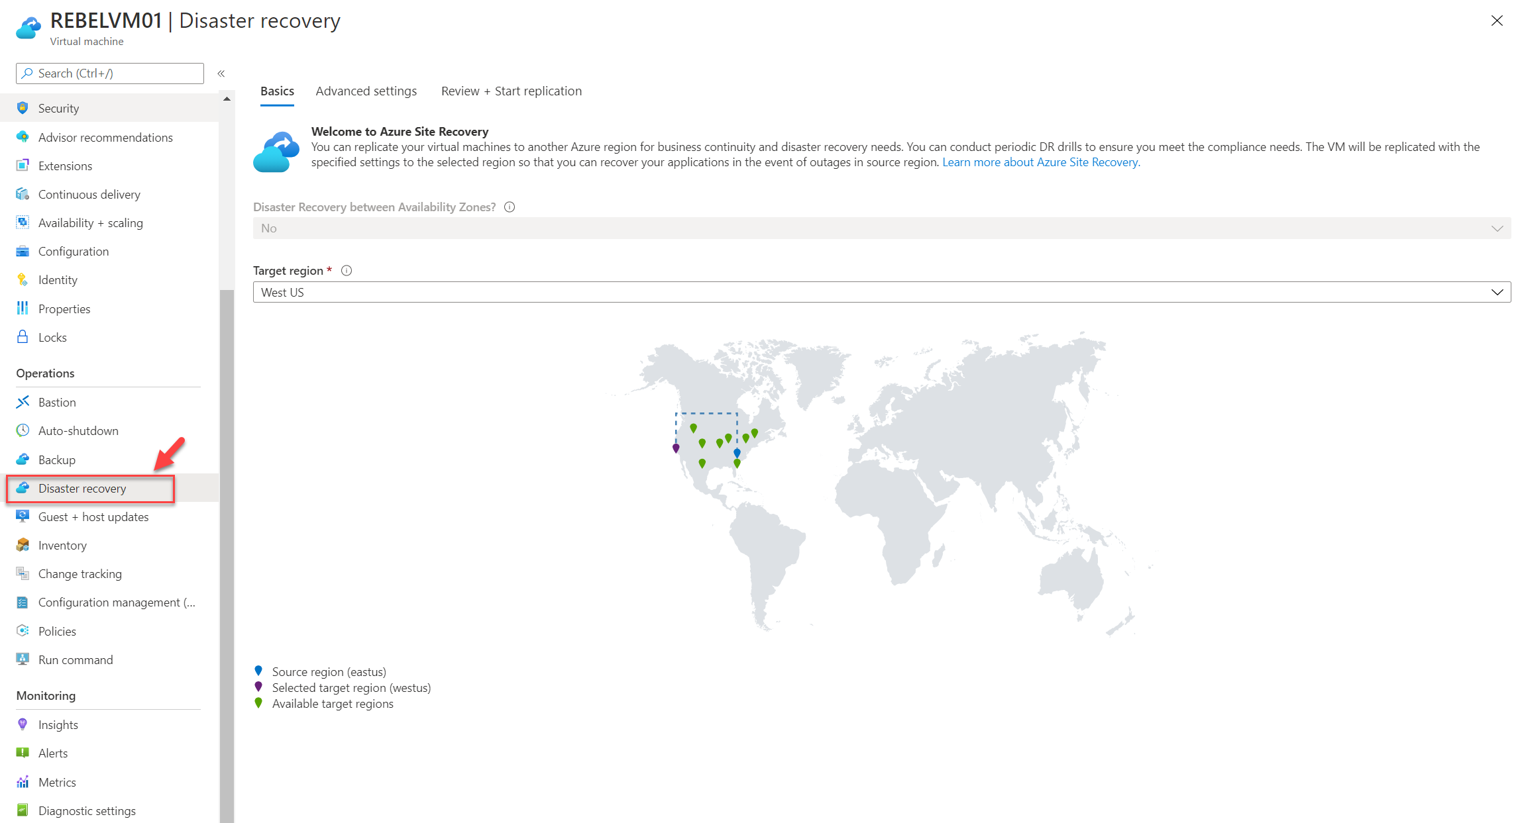The image size is (1520, 823).
Task: Open the Policies icon
Action: tap(23, 631)
